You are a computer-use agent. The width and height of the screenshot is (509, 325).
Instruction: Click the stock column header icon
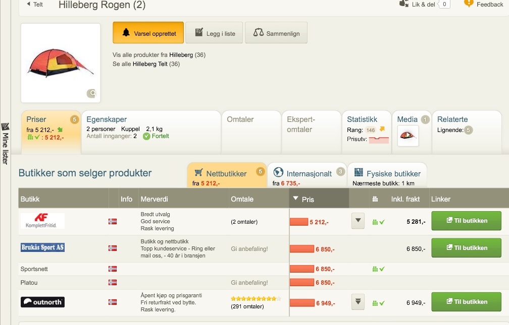[x=375, y=199]
